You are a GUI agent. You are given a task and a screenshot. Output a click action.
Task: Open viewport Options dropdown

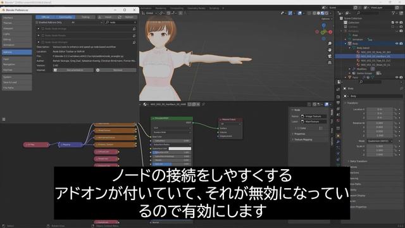coord(327,18)
